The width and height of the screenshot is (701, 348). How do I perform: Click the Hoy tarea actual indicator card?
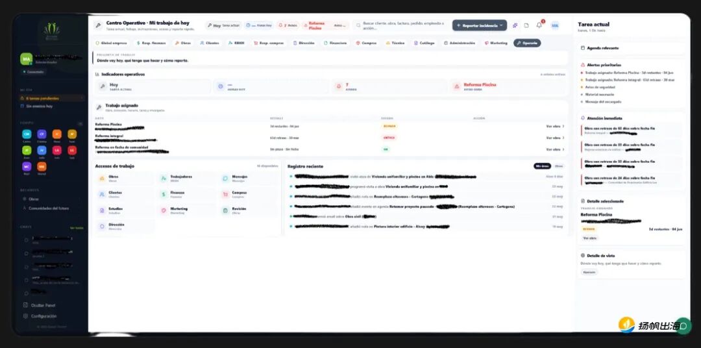[x=154, y=86]
